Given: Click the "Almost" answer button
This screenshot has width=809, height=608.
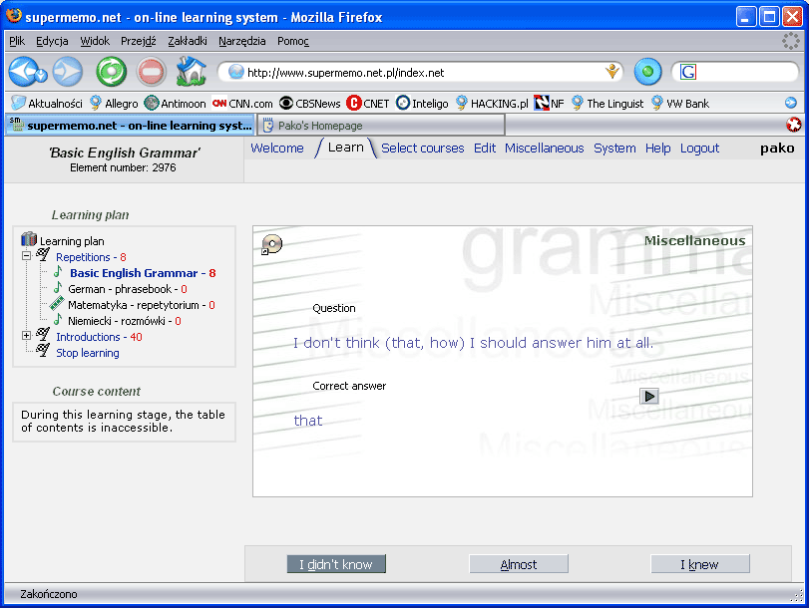Looking at the screenshot, I should [x=519, y=565].
